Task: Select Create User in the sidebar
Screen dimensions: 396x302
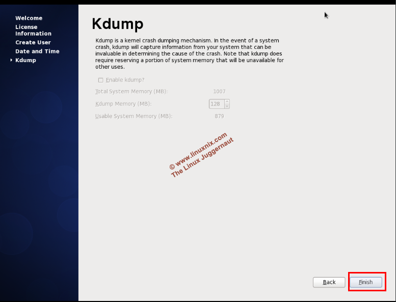Action: [33, 42]
